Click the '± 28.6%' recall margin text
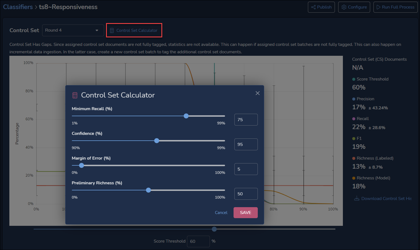The width and height of the screenshot is (420, 250). pyautogui.click(x=377, y=128)
